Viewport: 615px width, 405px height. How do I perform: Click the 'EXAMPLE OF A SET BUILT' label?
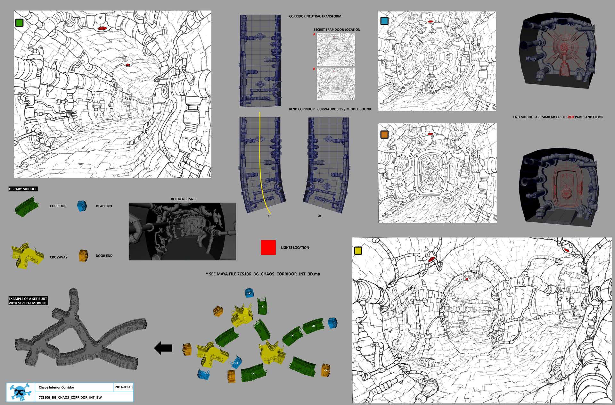tap(28, 301)
